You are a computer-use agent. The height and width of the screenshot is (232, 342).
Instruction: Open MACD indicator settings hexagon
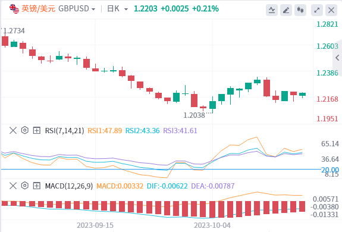click(25, 186)
